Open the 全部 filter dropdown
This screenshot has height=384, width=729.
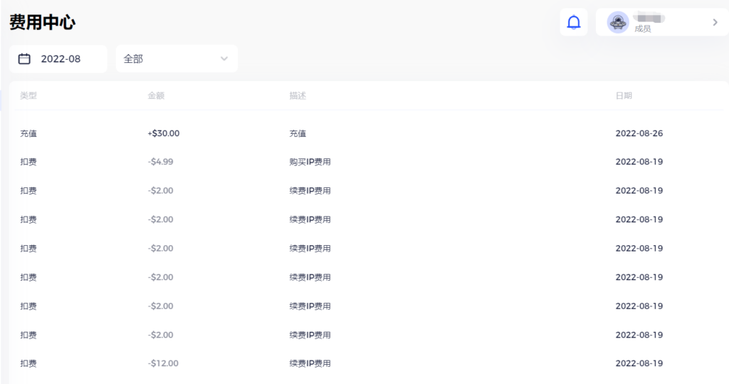click(x=176, y=59)
